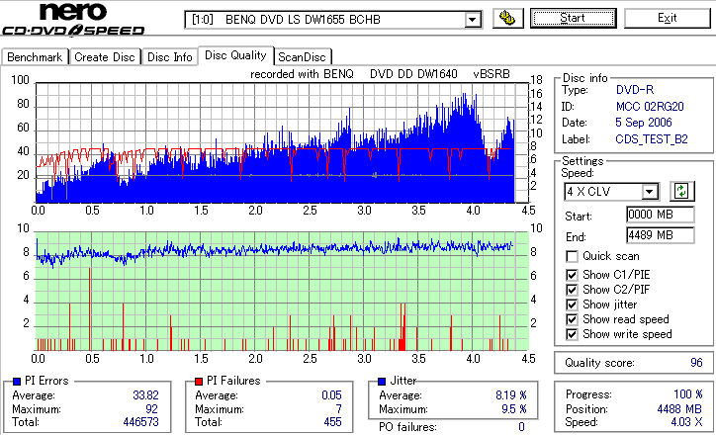Disable Show read speed checkbox

(572, 319)
